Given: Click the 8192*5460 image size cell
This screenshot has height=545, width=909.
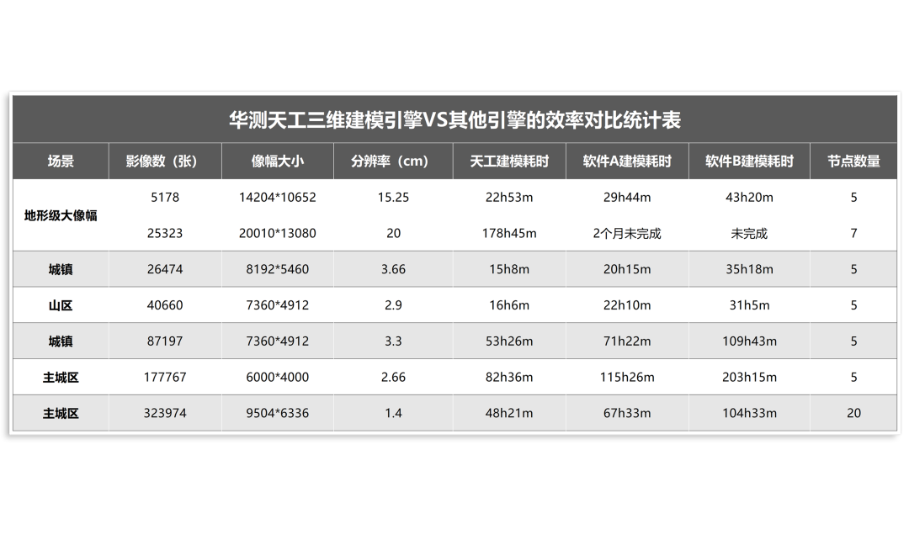Looking at the screenshot, I should coord(277,269).
